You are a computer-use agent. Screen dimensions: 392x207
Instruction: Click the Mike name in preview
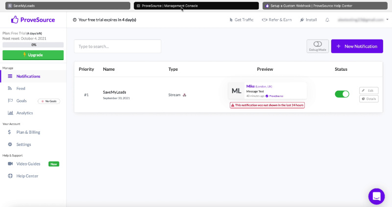tap(250, 86)
